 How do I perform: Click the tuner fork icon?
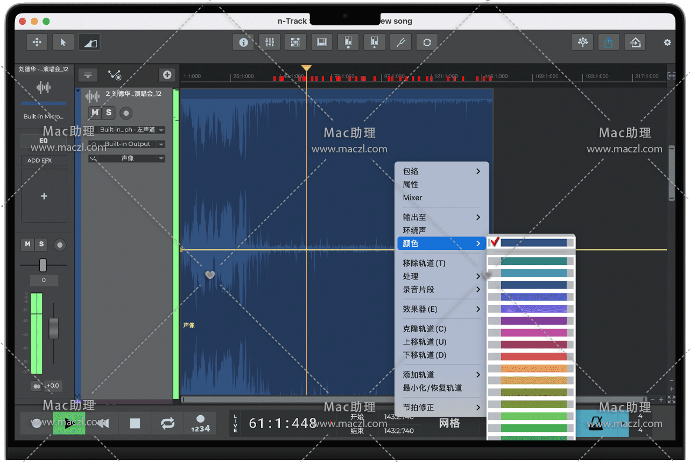click(400, 43)
